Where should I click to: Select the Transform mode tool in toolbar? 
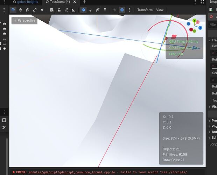coord(13,10)
